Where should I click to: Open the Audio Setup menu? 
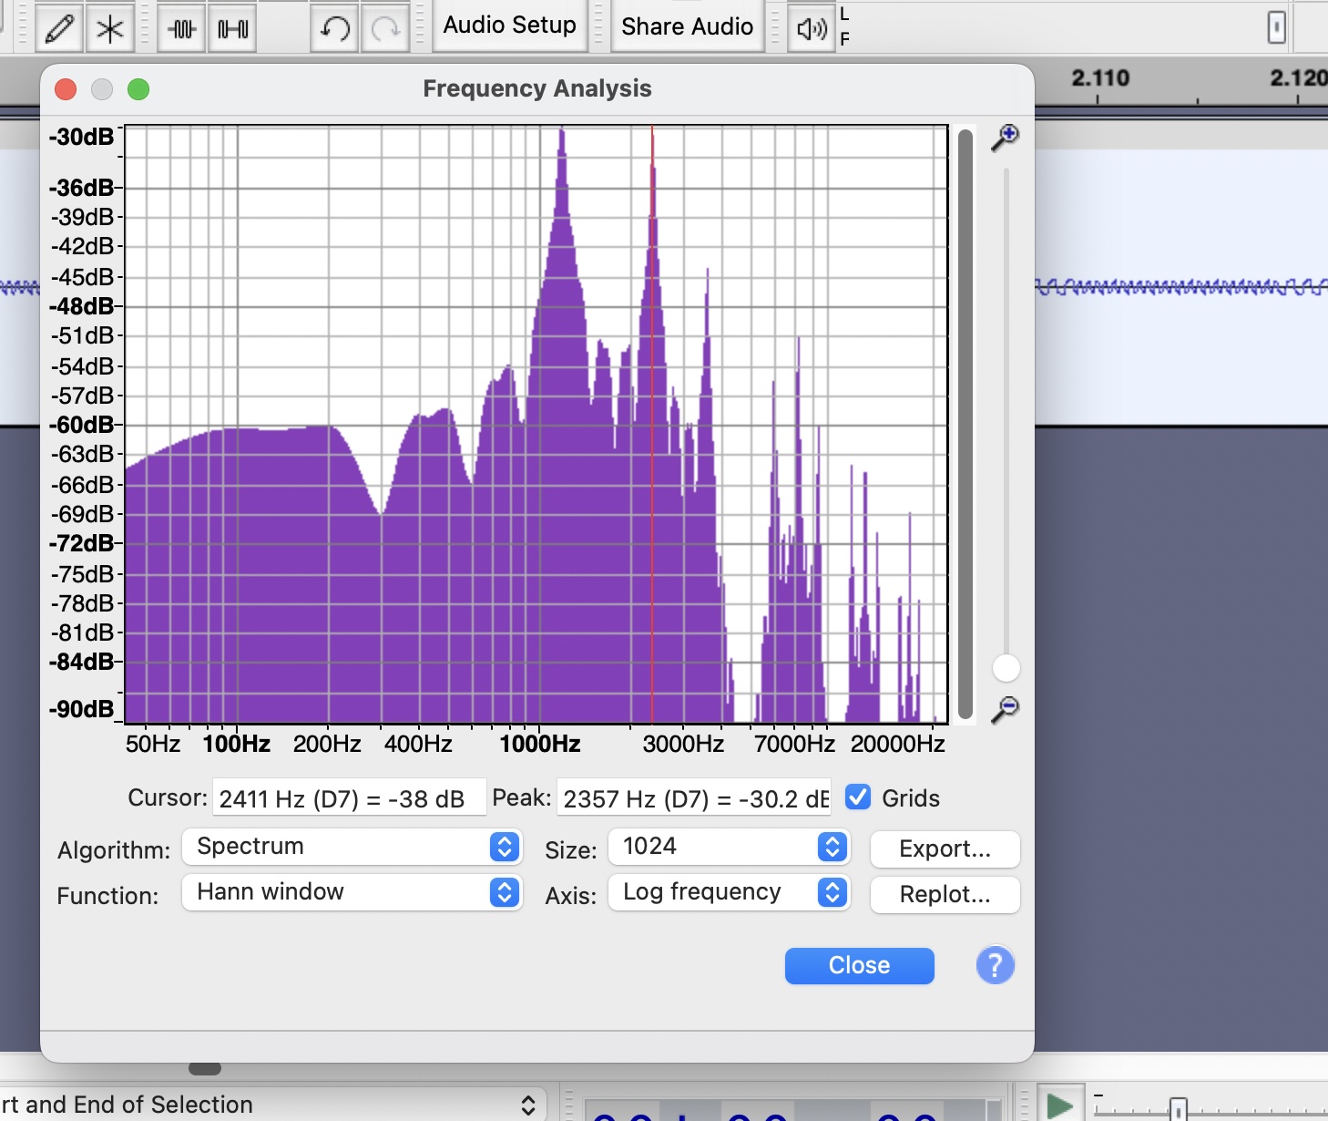(509, 26)
